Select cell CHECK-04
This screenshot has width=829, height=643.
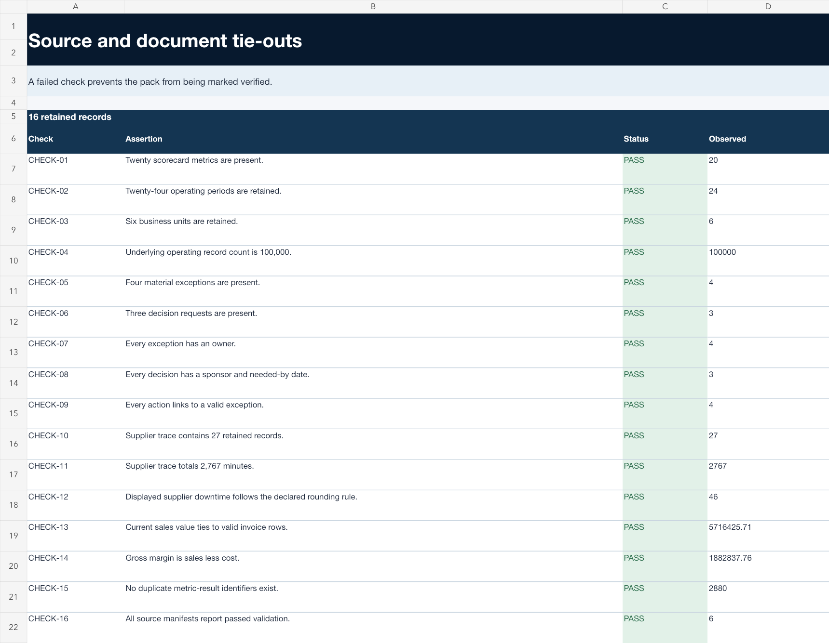[x=75, y=261]
